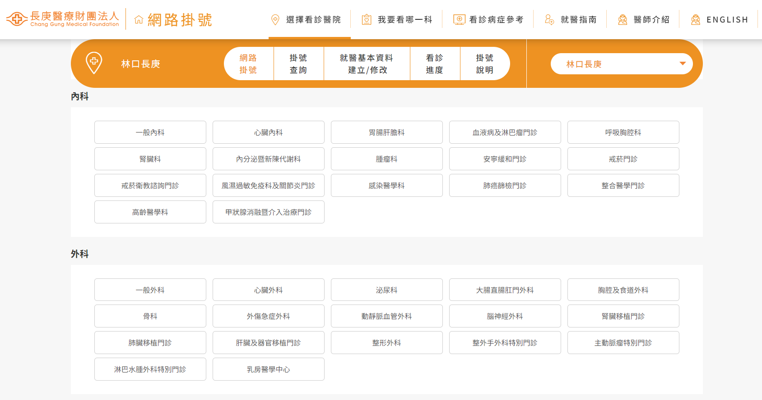Choose 肺臟移植門診

point(150,342)
